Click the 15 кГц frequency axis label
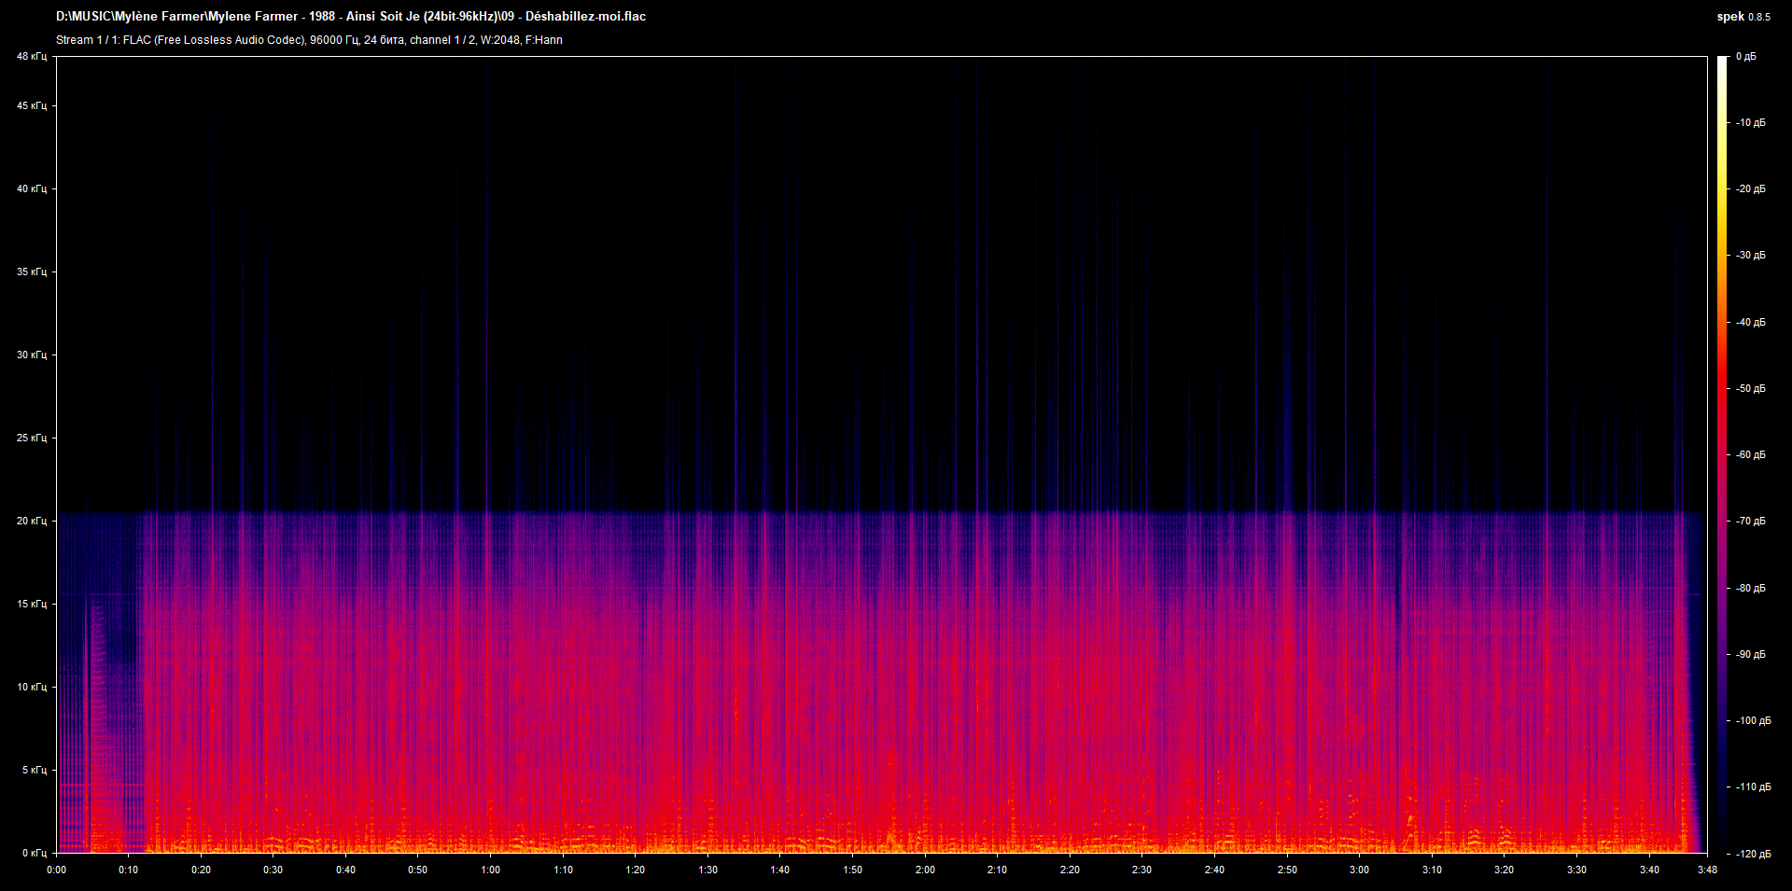The height and width of the screenshot is (891, 1792). click(32, 605)
